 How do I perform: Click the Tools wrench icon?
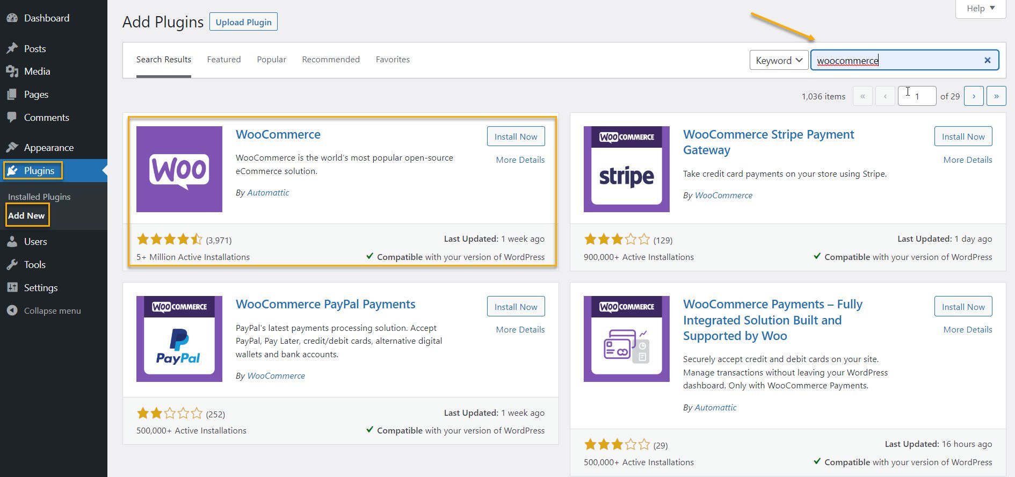12,264
